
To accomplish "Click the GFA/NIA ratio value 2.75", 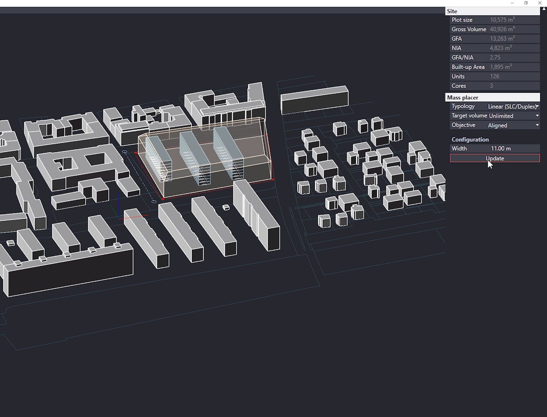I will (495, 58).
